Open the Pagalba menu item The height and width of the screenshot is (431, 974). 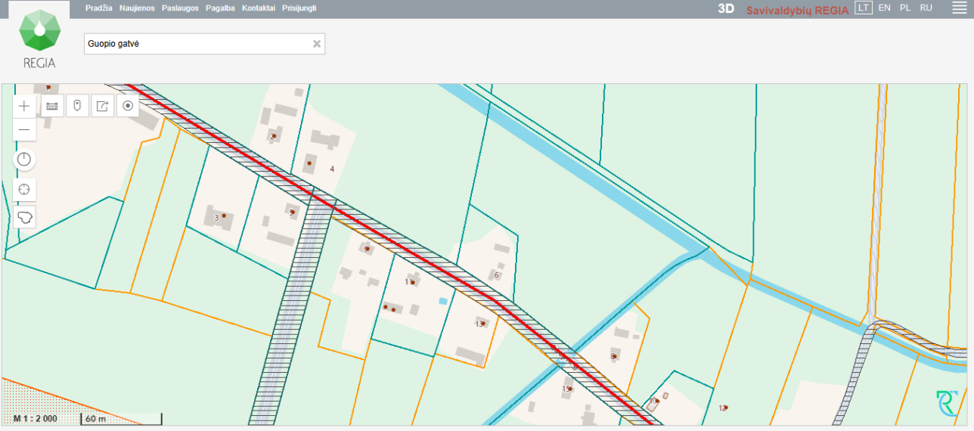(220, 8)
